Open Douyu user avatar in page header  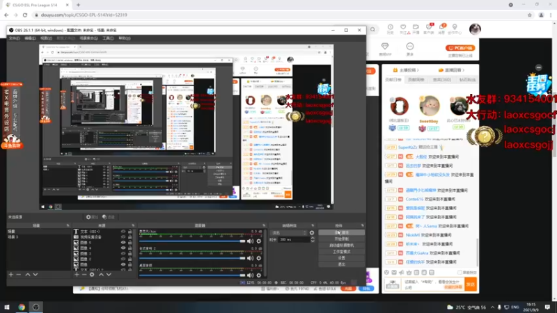click(x=475, y=29)
